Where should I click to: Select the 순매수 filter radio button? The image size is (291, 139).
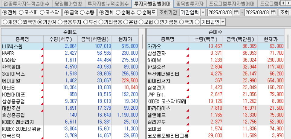tap(118, 13)
